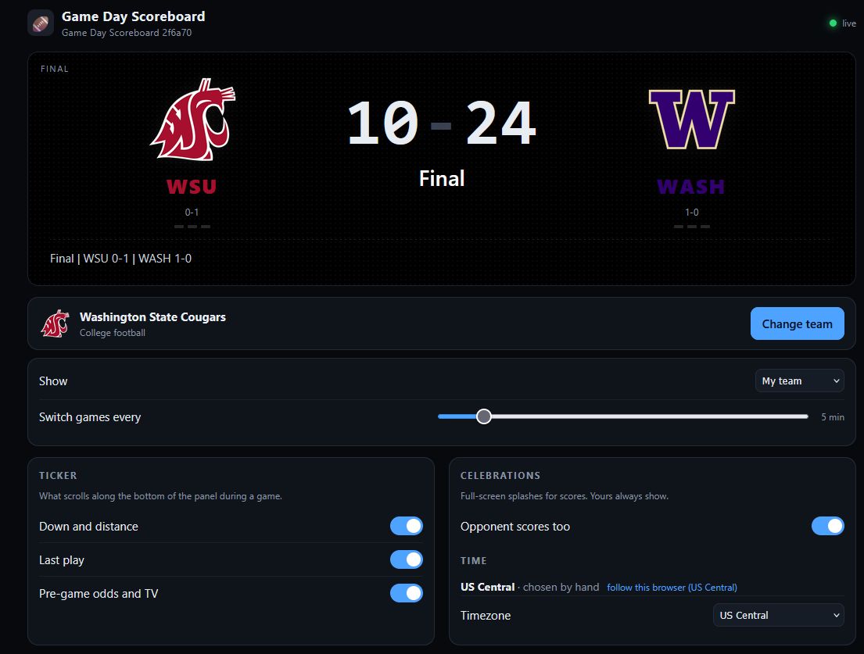Click the Change team button
The height and width of the screenshot is (654, 864).
(798, 323)
